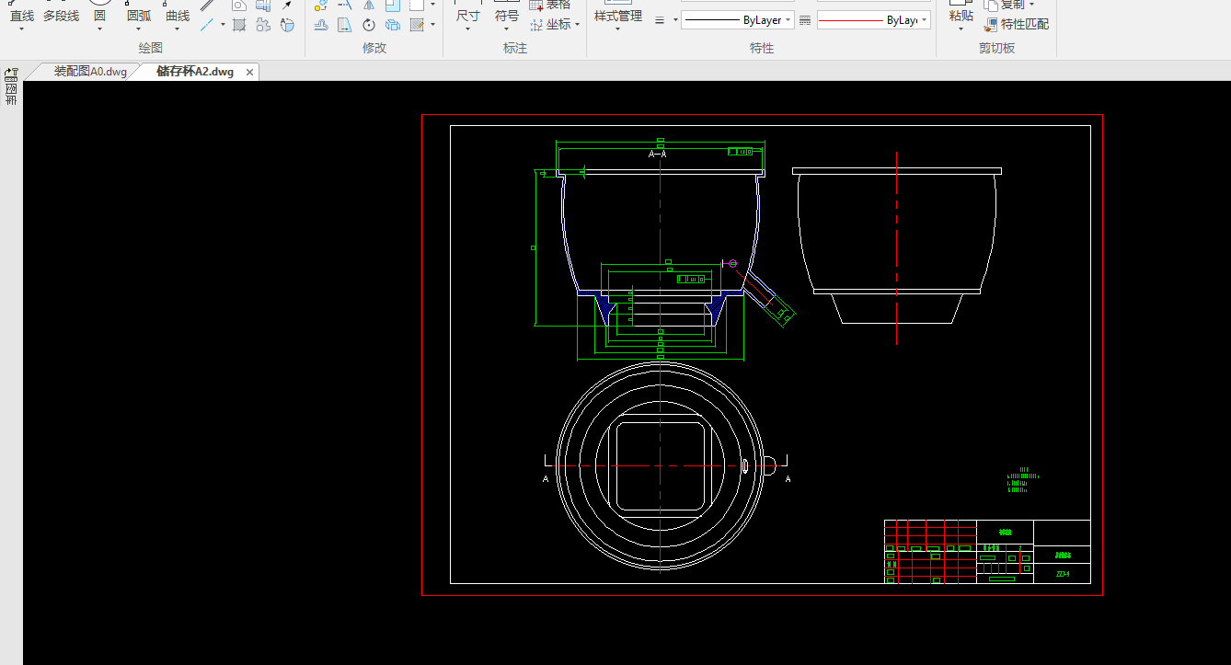
Task: Switch to the 装配图A0.dwg tab
Action: [x=89, y=72]
